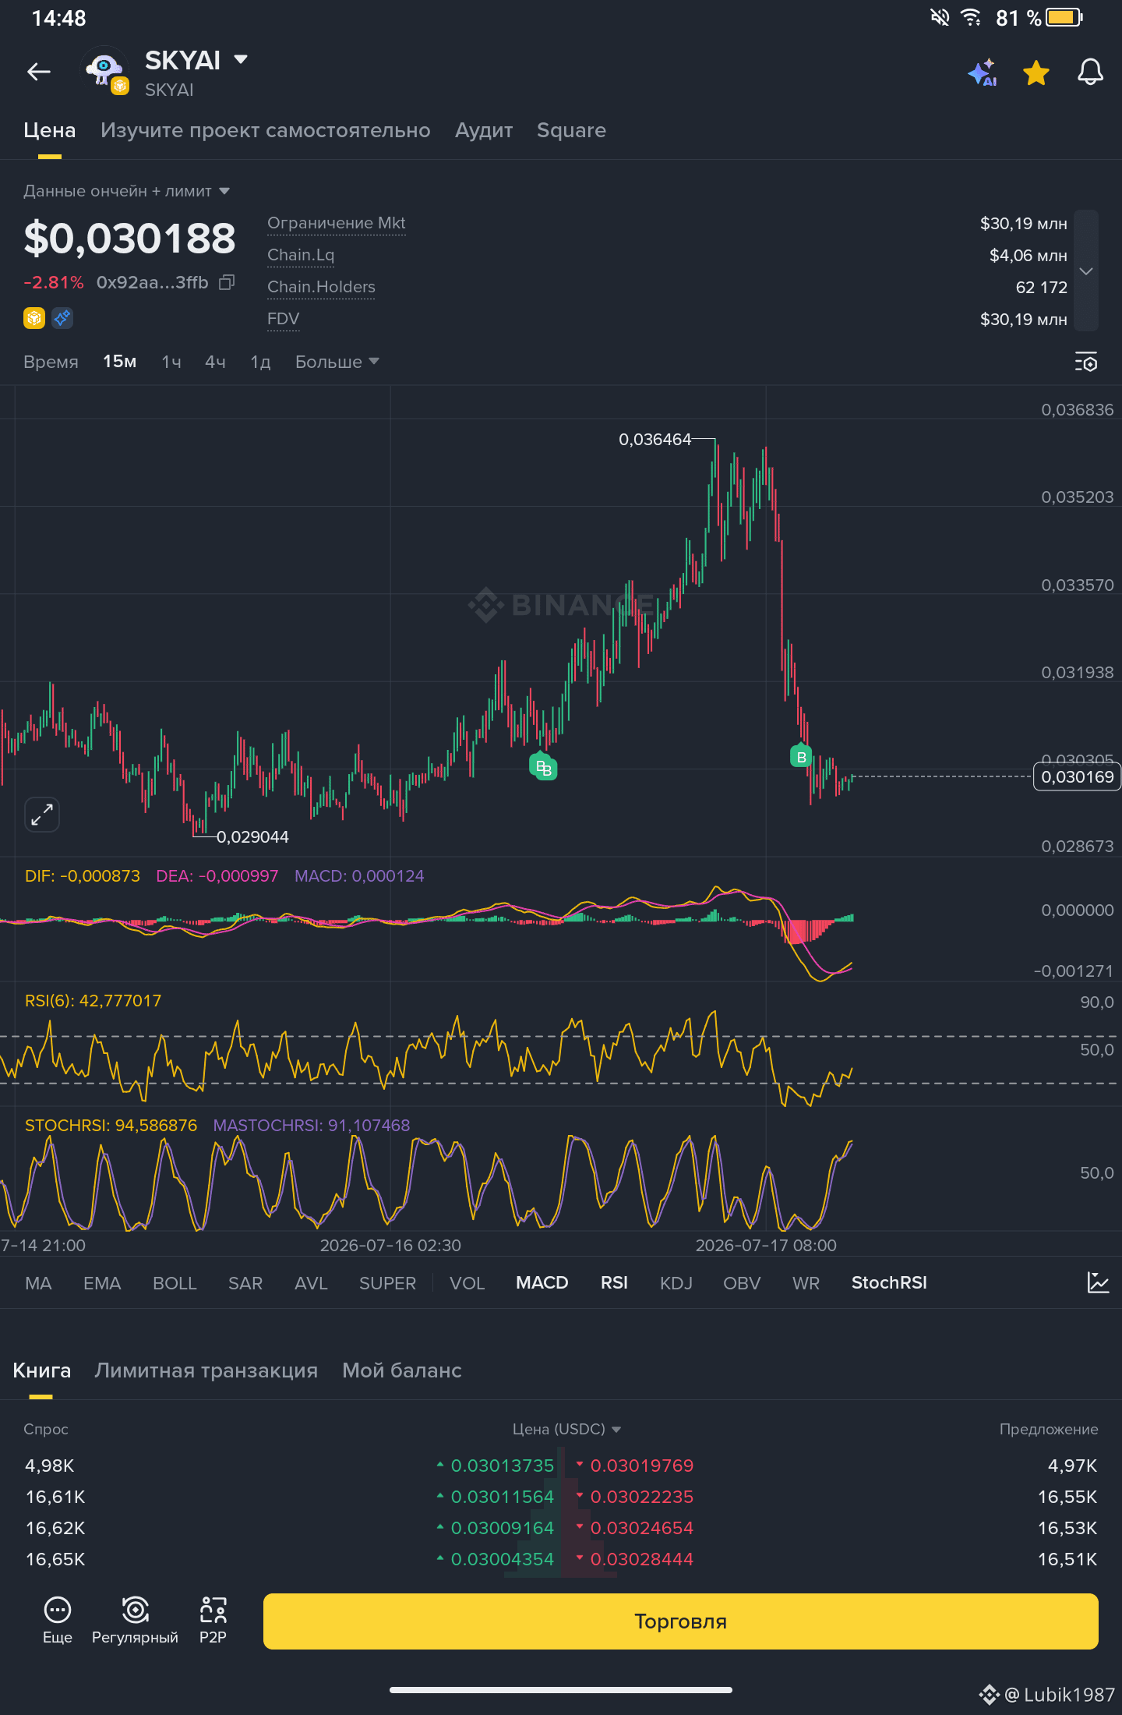Open the Лимитная транзакция tab
Screen dimensions: 1122x1715
pyautogui.click(x=206, y=1370)
